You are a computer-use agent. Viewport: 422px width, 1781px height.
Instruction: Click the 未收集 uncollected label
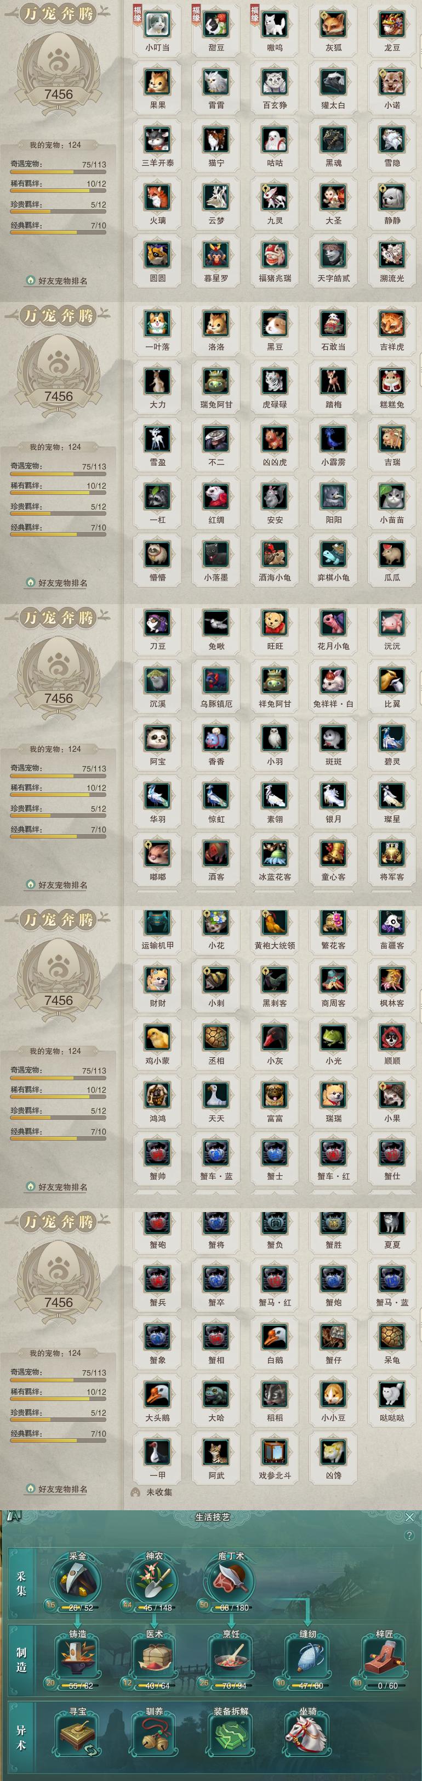[159, 1492]
